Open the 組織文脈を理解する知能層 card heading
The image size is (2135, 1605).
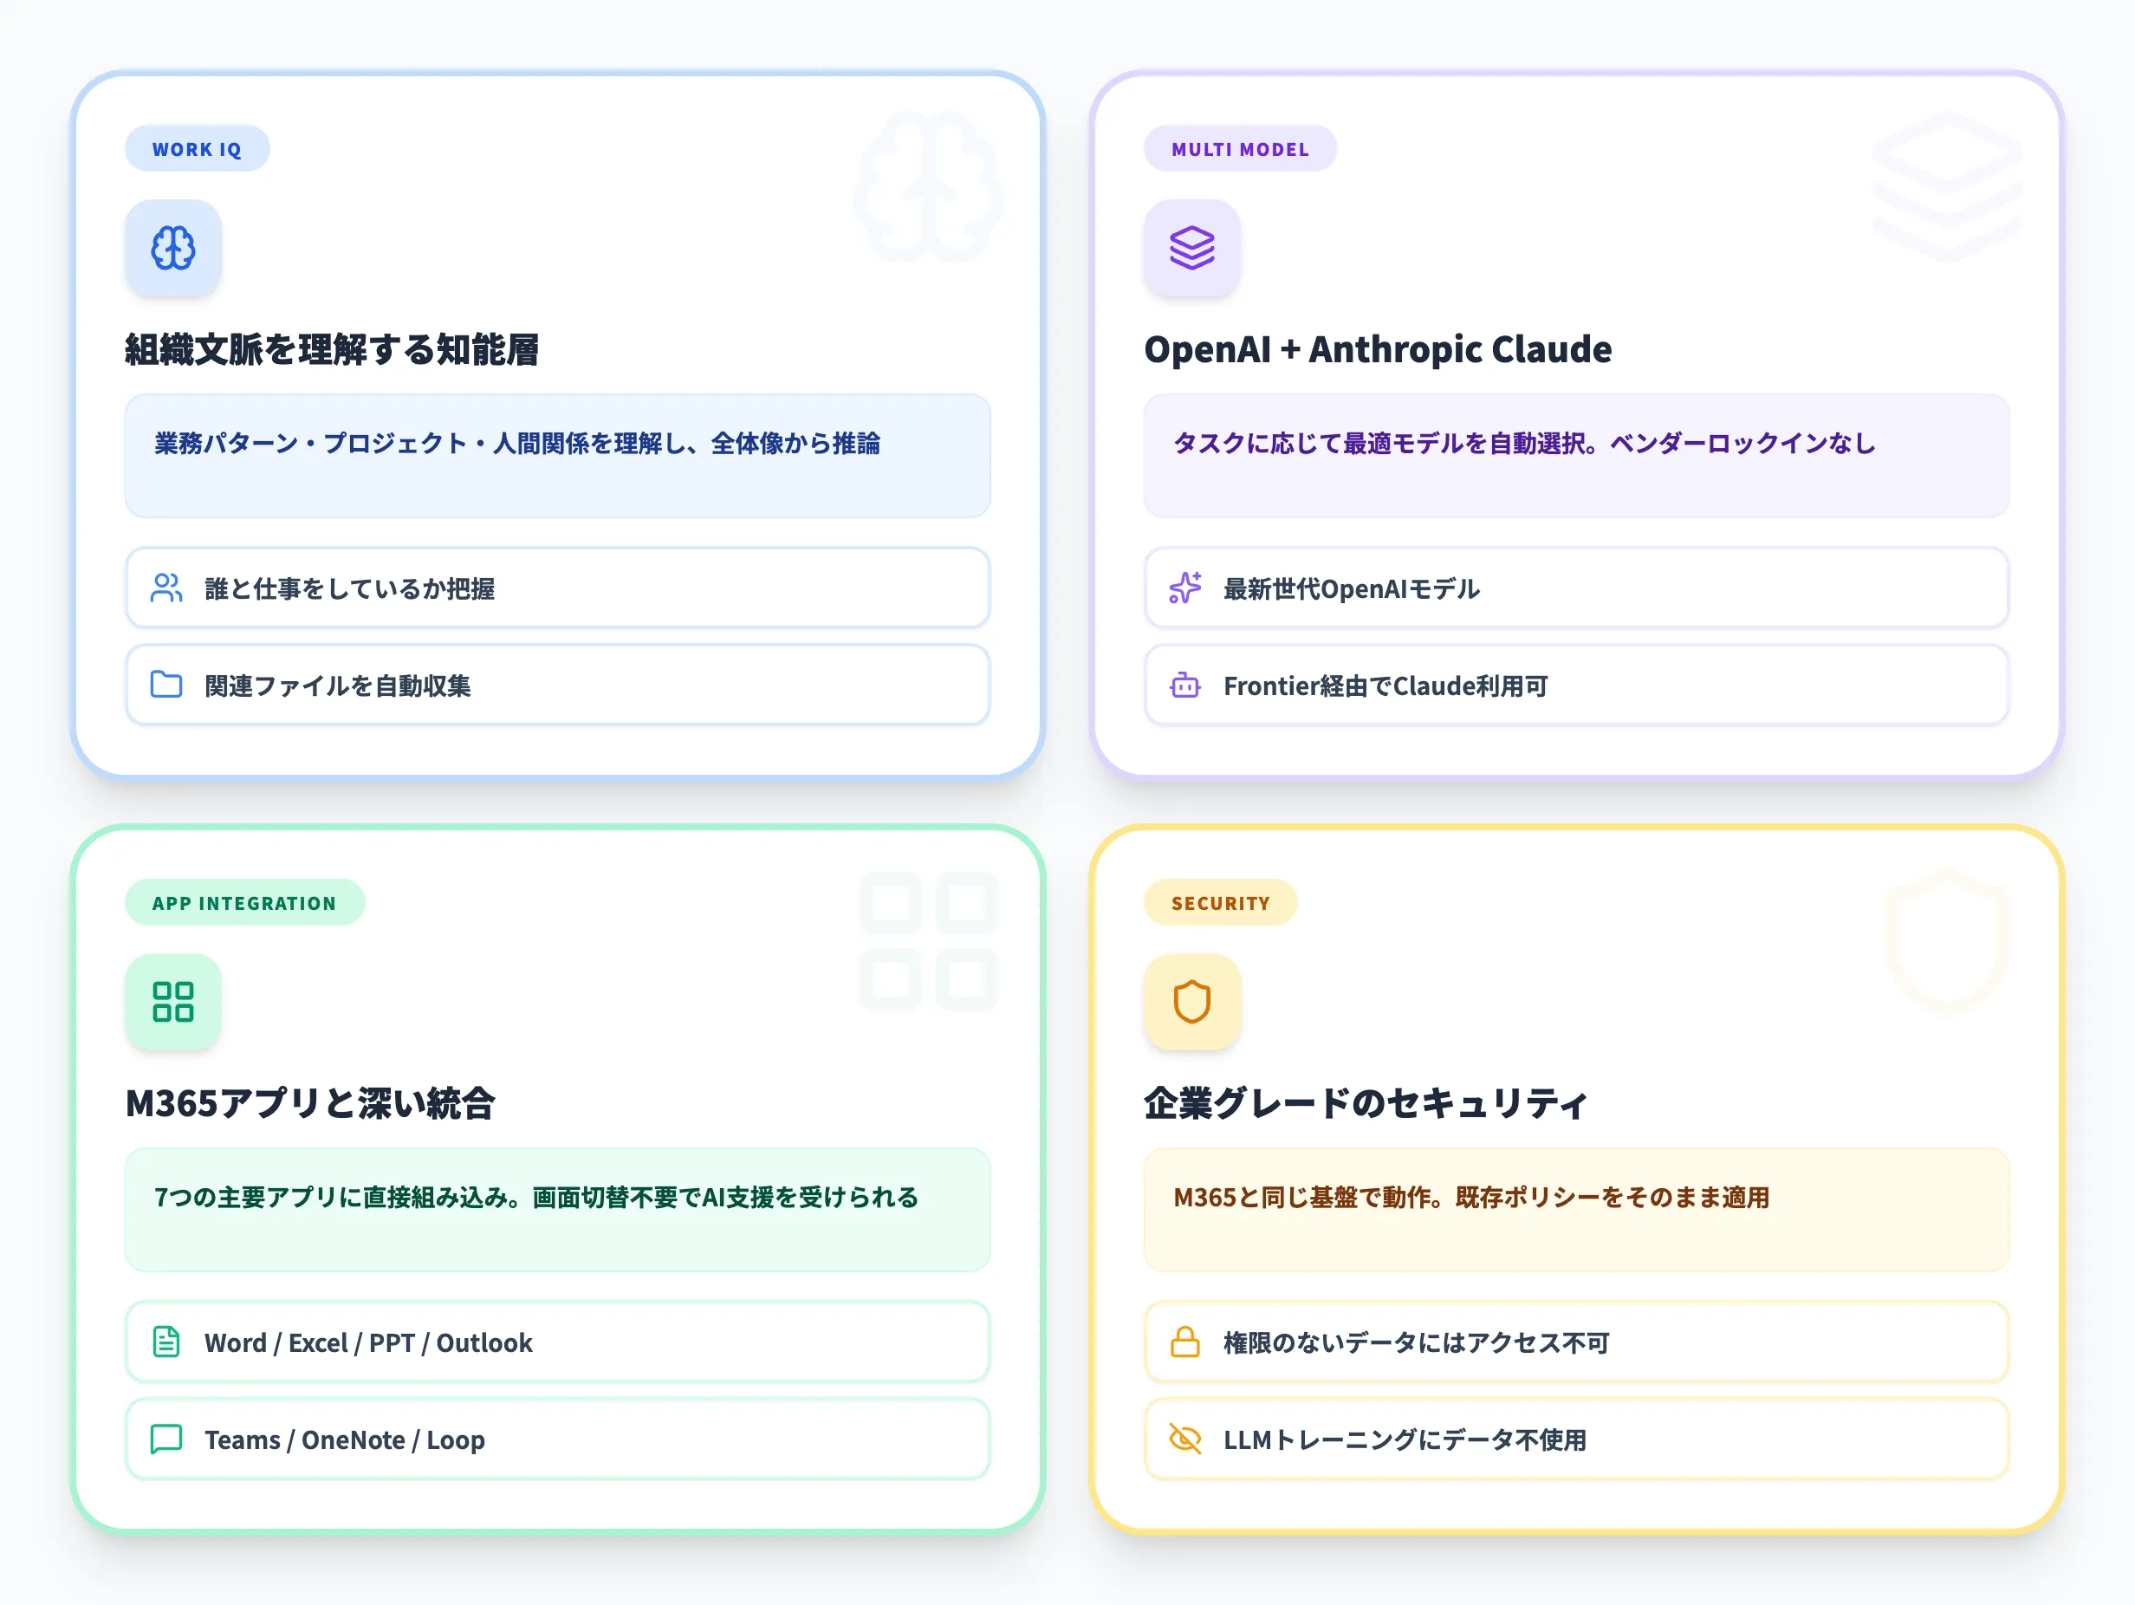point(333,351)
